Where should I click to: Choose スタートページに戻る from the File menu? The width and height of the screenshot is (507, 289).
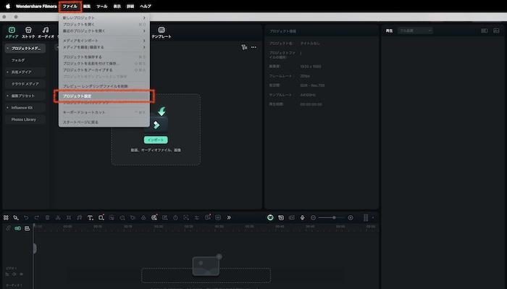pos(104,122)
